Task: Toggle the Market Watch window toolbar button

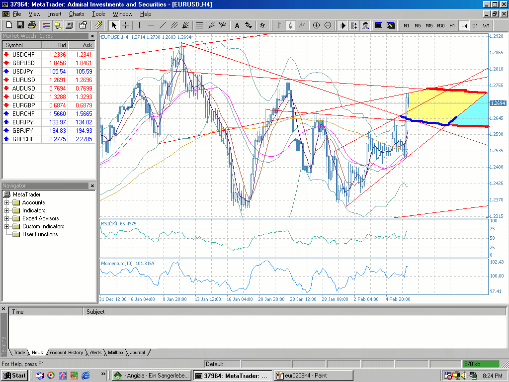Action: (x=46, y=25)
